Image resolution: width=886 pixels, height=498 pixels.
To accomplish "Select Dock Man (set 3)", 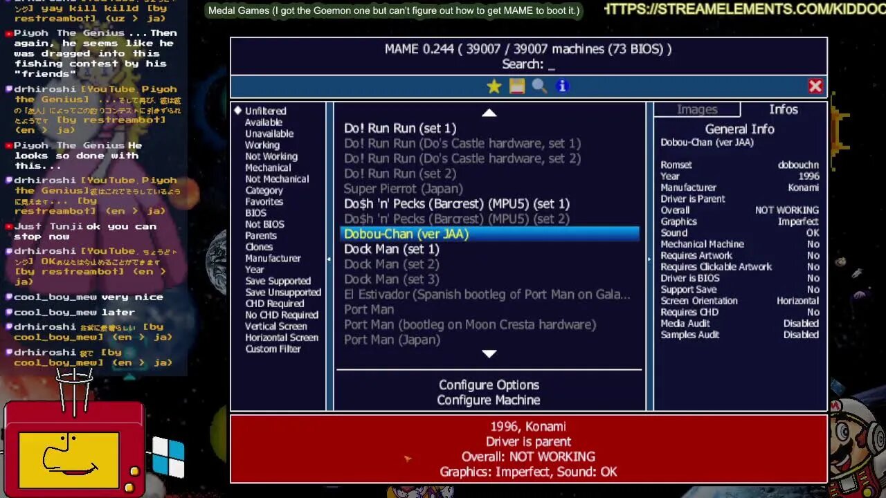I will [x=489, y=279].
